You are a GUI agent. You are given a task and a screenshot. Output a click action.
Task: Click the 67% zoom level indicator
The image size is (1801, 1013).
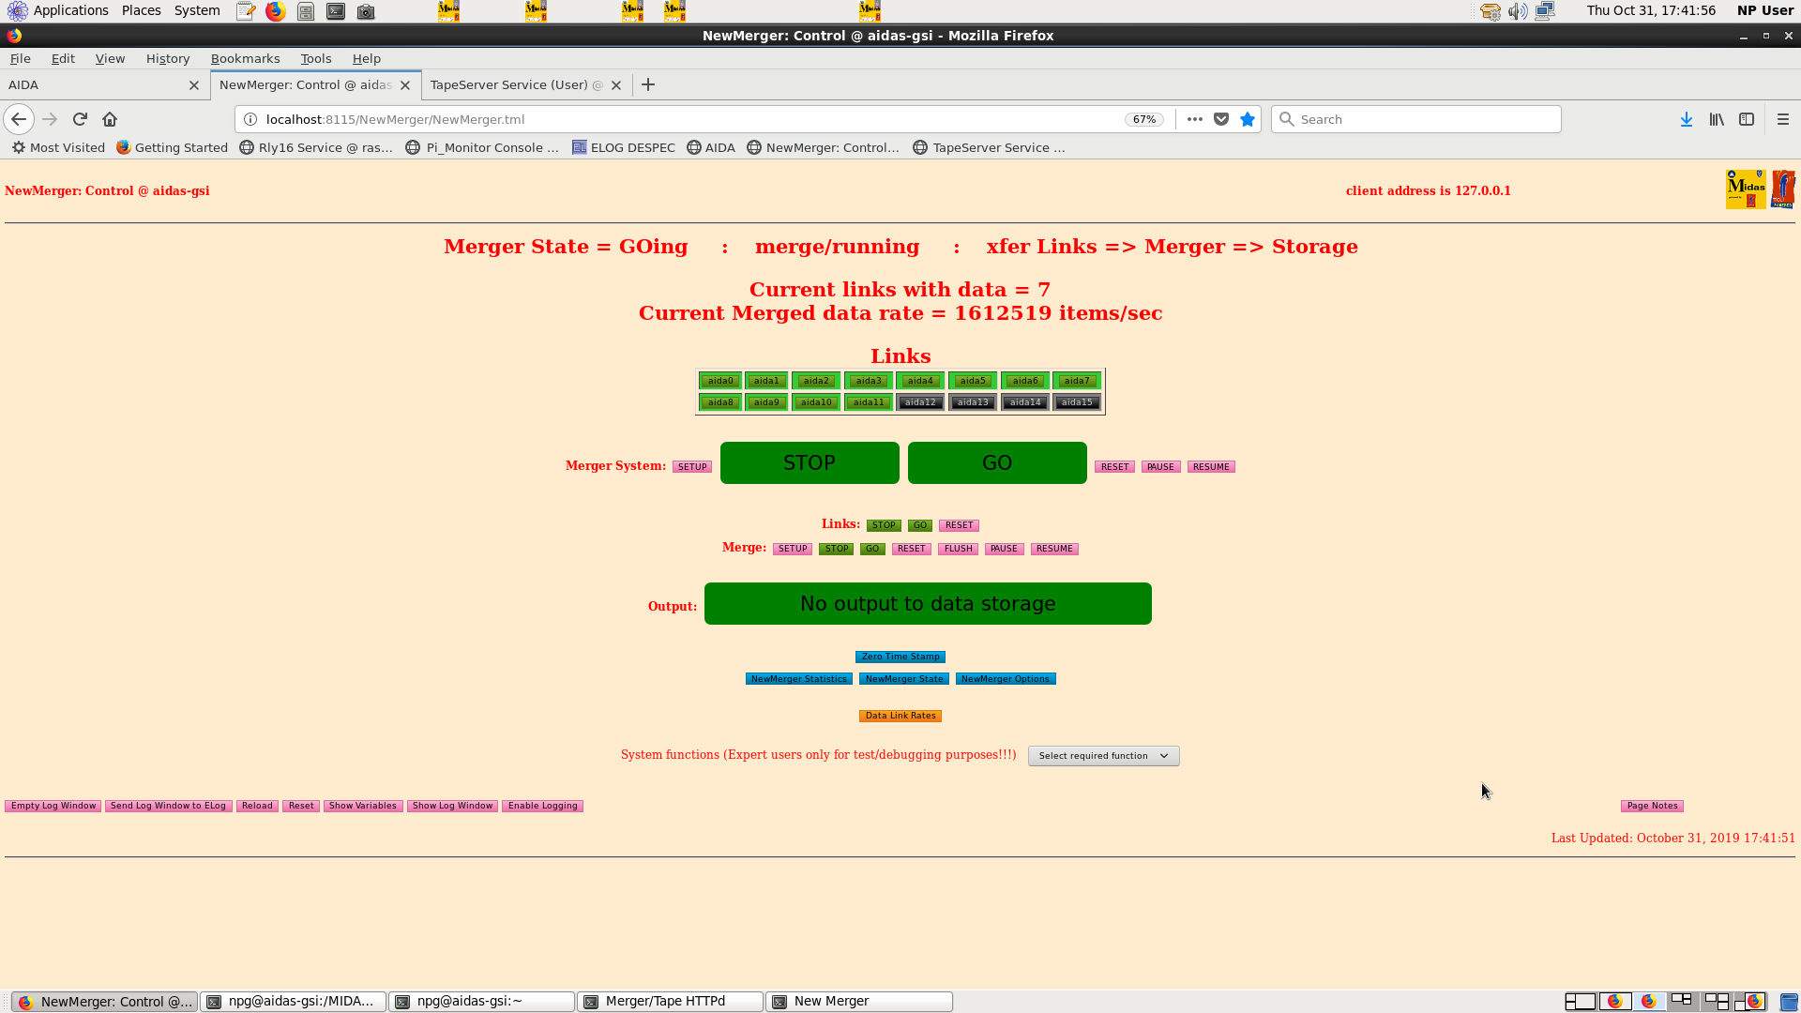(1143, 119)
